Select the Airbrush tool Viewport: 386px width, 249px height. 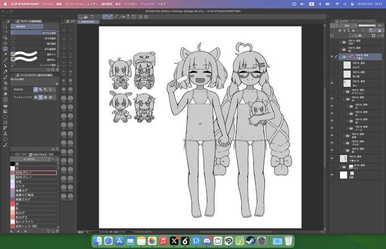coord(5,83)
